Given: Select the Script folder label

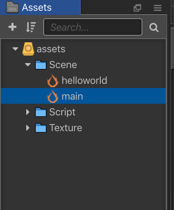Looking at the screenshot, I should pyautogui.click(x=62, y=112).
